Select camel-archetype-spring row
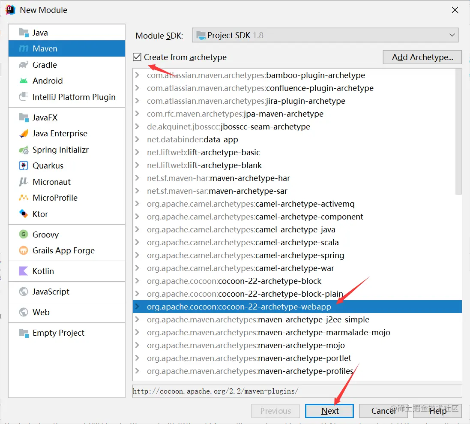Image resolution: width=470 pixels, height=424 pixels. (x=297, y=255)
